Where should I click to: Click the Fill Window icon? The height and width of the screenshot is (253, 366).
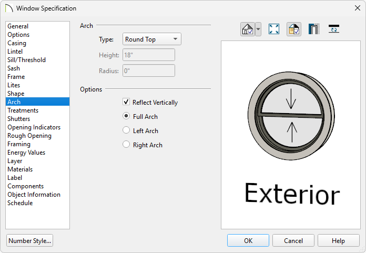274,29
